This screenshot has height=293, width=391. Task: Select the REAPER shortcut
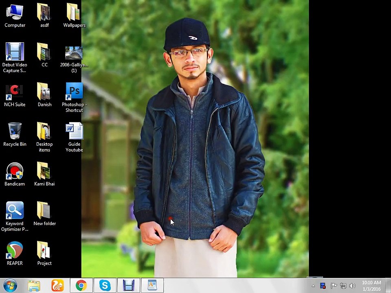pyautogui.click(x=15, y=254)
